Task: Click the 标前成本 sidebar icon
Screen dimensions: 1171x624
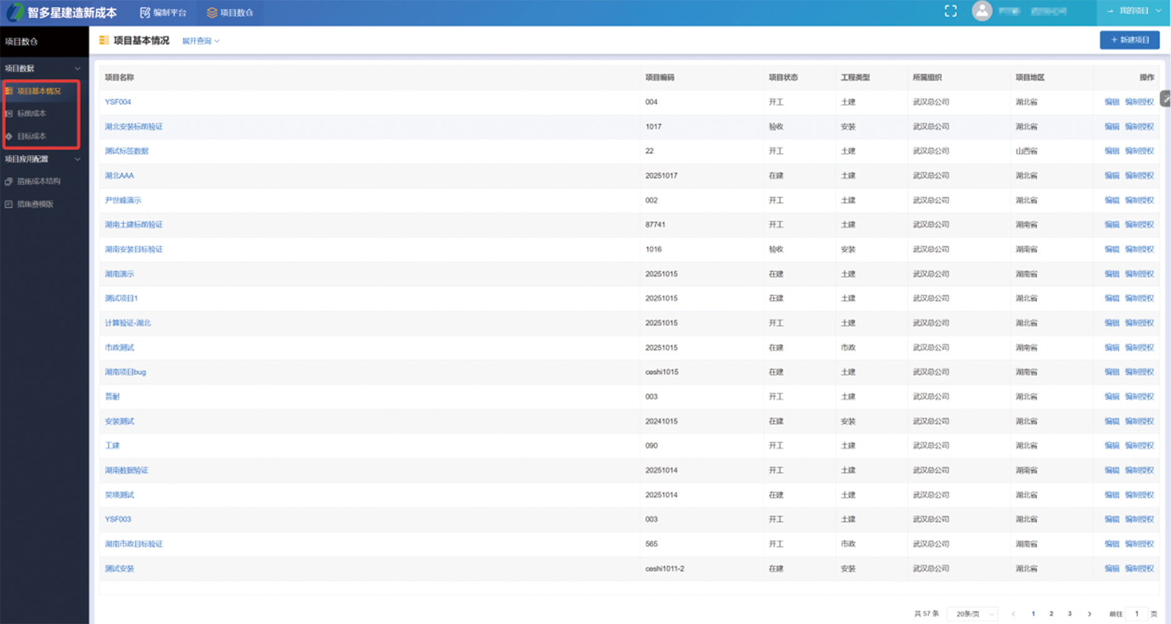Action: click(9, 114)
